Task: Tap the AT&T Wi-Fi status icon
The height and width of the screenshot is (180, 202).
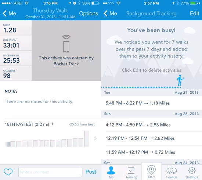Action: tap(27, 3)
